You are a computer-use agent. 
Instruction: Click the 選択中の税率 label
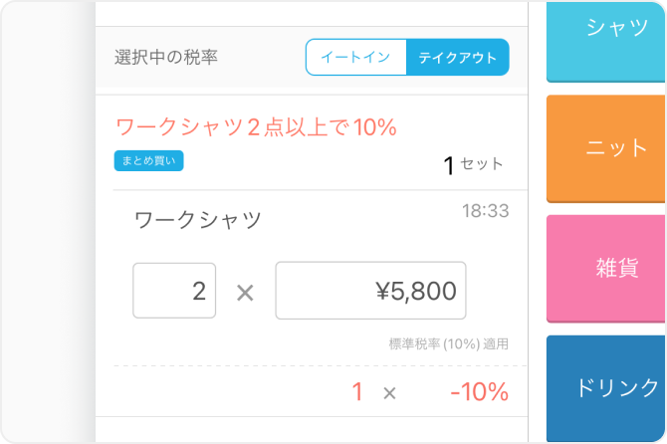[x=166, y=58]
